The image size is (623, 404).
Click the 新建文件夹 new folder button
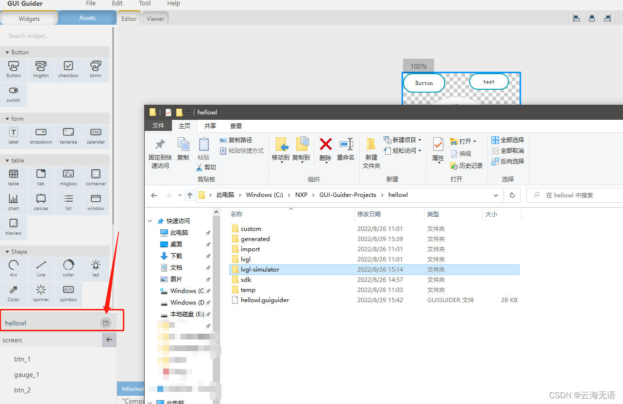pos(371,150)
